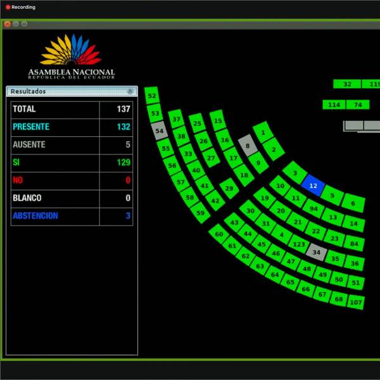The width and height of the screenshot is (380, 380).
Task: Click the AUSENTE result row
Action: point(71,144)
